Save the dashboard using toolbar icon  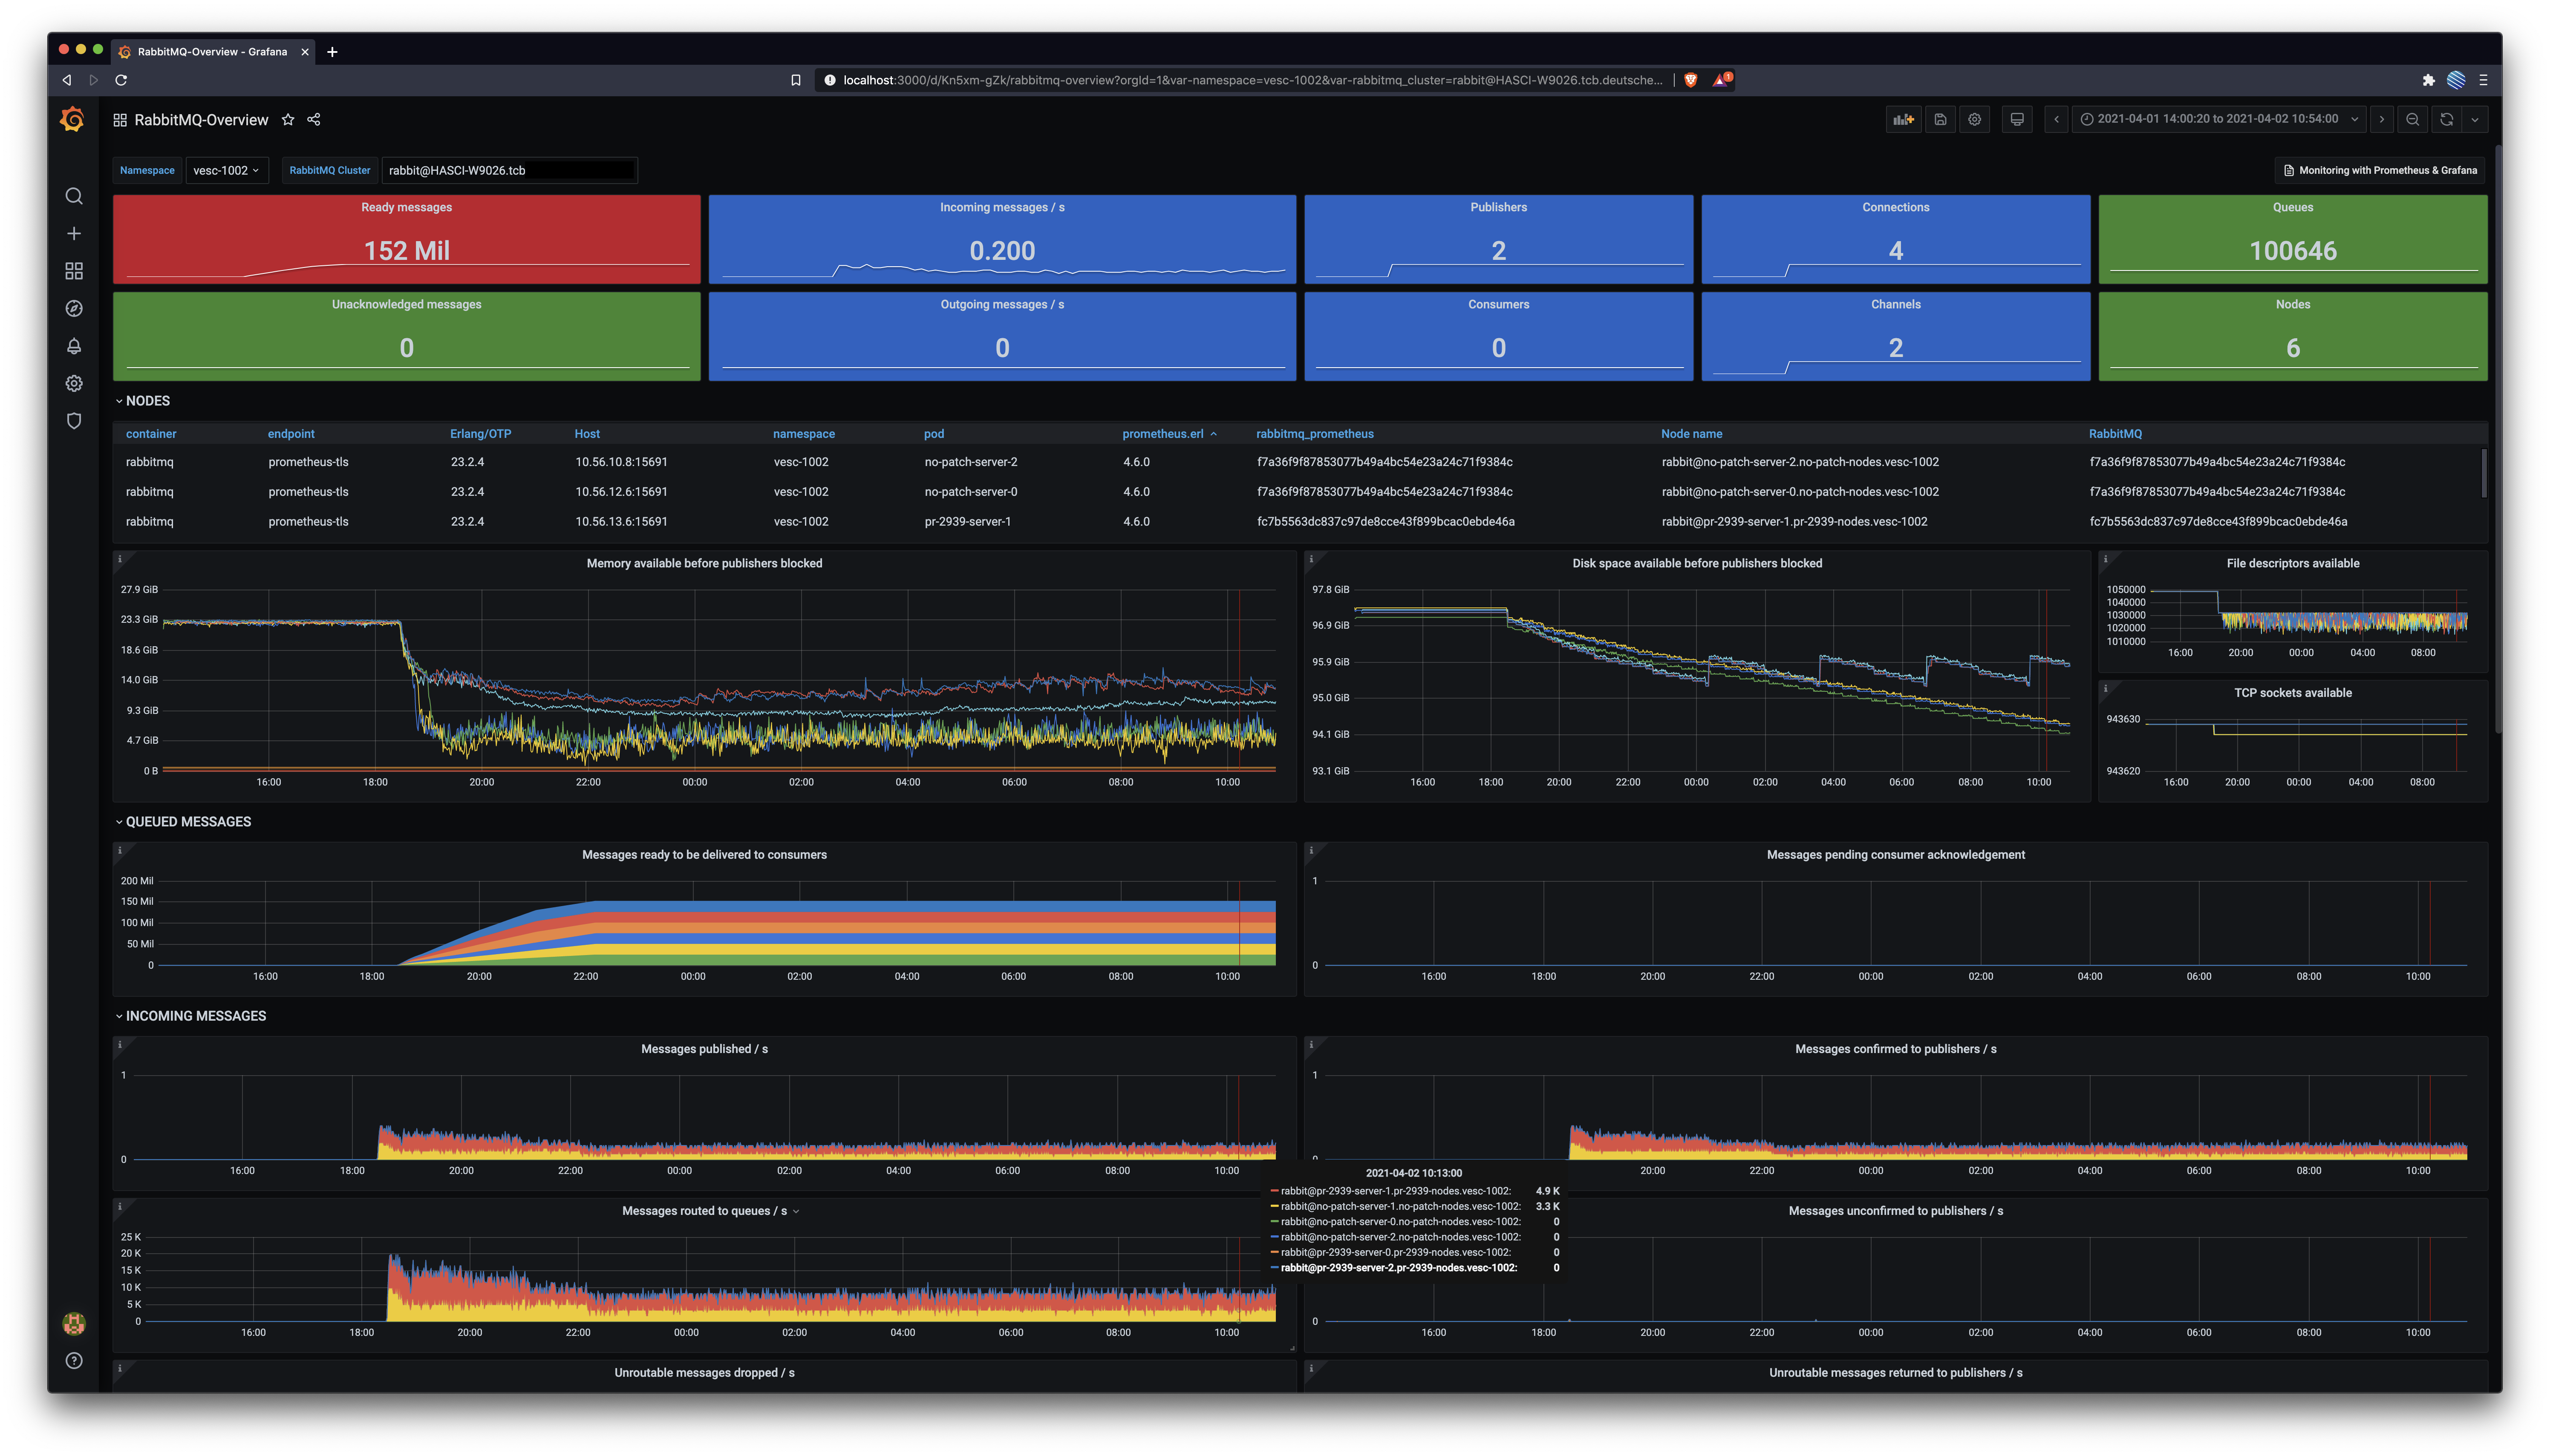1940,119
